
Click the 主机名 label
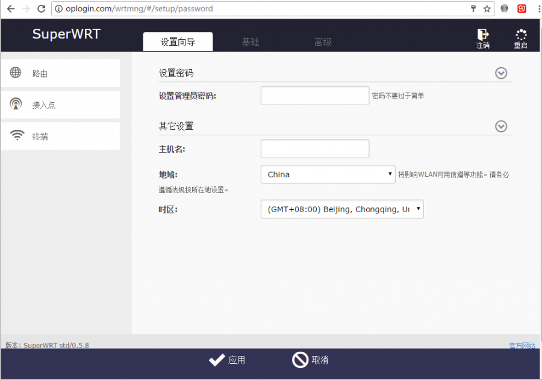tap(172, 149)
